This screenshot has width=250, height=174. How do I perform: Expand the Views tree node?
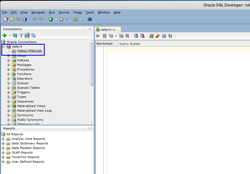click(x=8, y=55)
